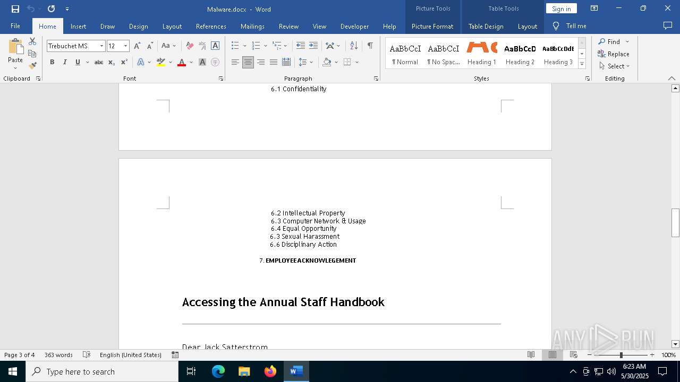
Task: Apply distributed alignment
Action: (286, 62)
